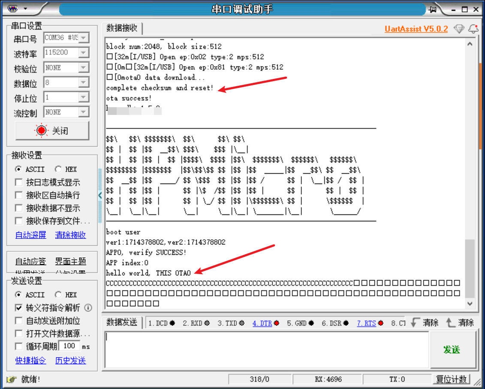Collapse the left panel with splitter arrow
The image size is (485, 389).
pos(100,195)
